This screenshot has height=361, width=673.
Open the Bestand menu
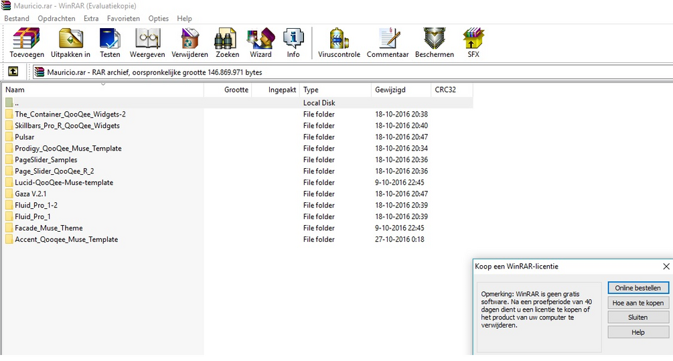(17, 19)
